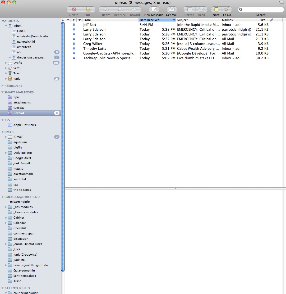The image size is (286, 294).
Task: Sort by the Date Received column
Action: (x=156, y=20)
